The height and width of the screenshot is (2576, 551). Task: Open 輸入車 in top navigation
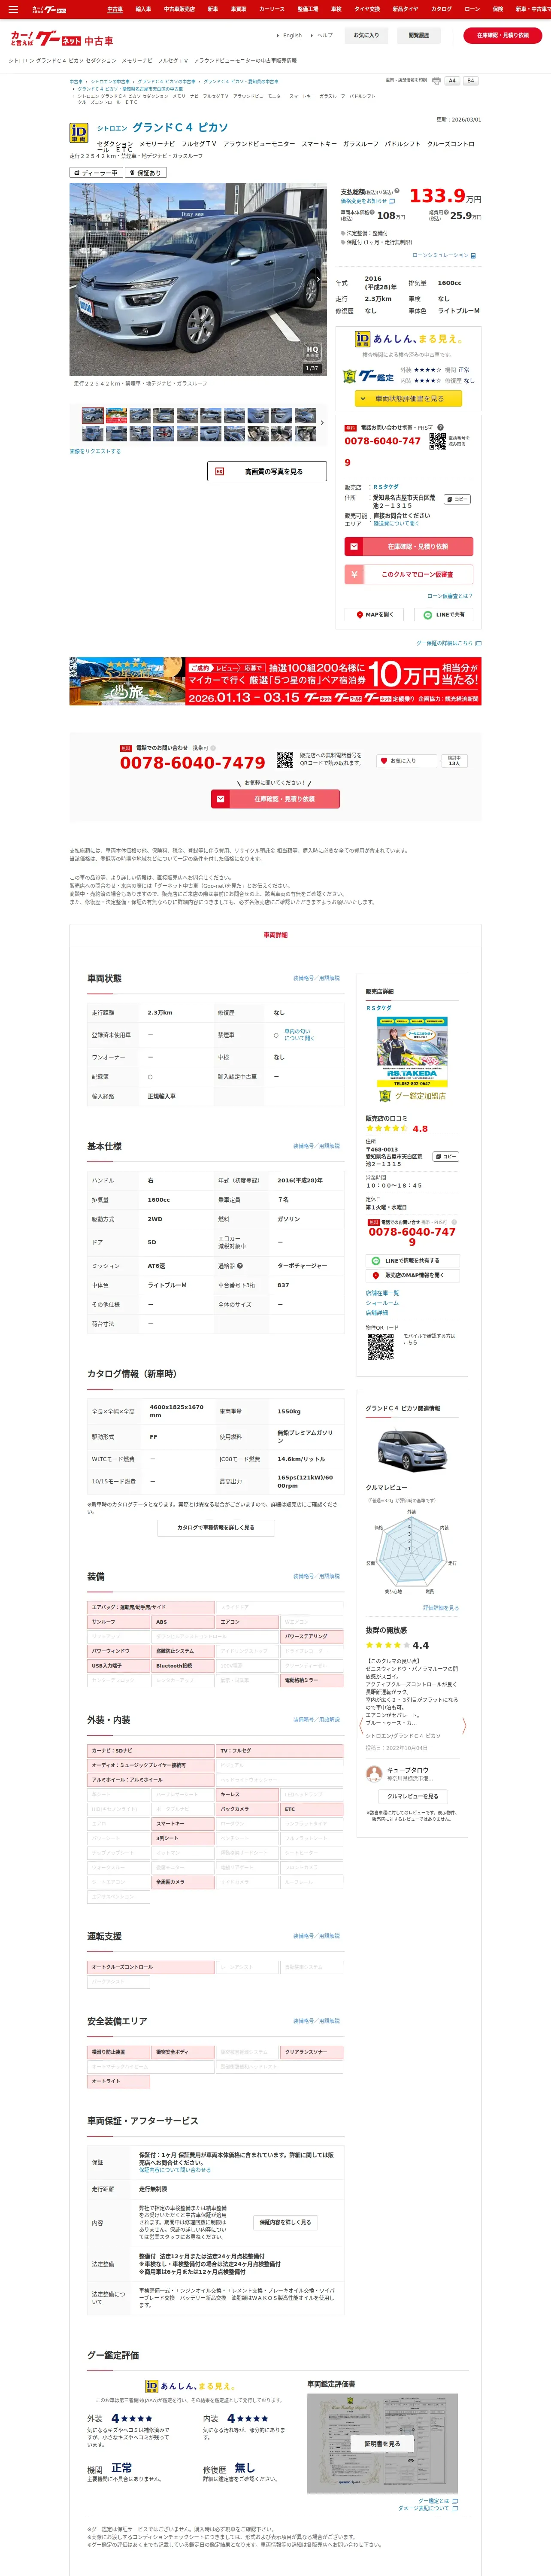point(143,9)
